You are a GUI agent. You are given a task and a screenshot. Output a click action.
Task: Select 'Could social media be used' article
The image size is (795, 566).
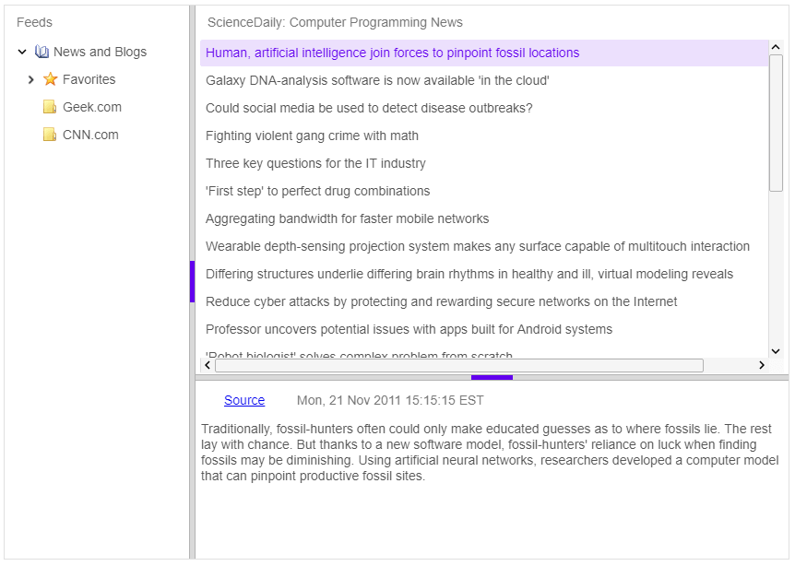pos(369,109)
